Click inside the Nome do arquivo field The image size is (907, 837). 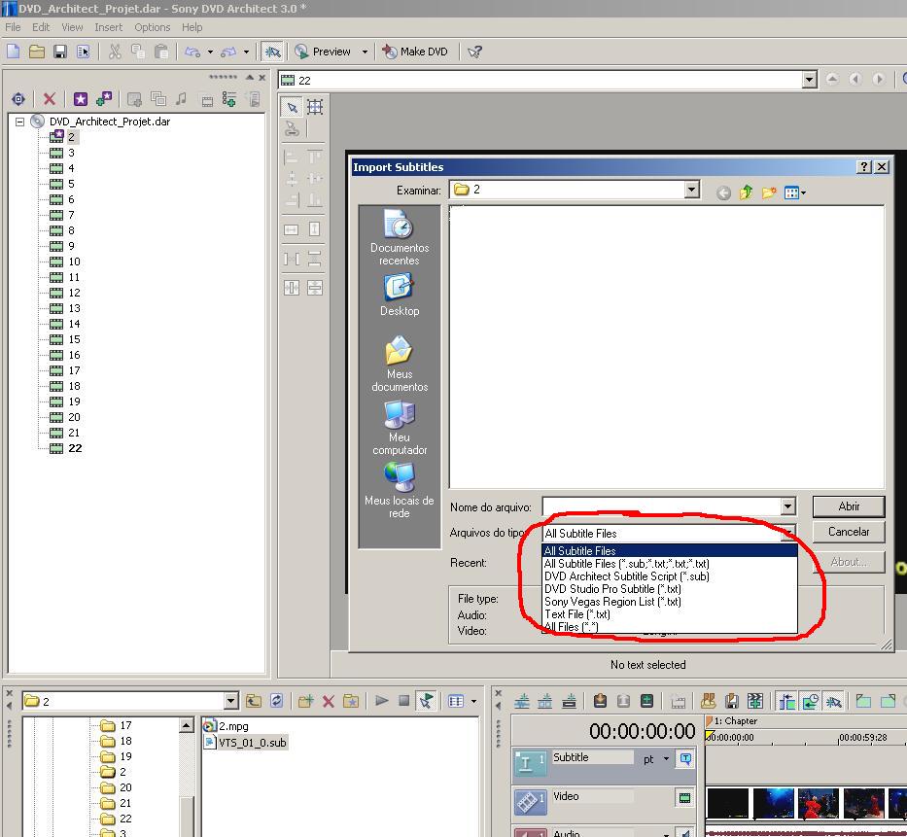661,506
